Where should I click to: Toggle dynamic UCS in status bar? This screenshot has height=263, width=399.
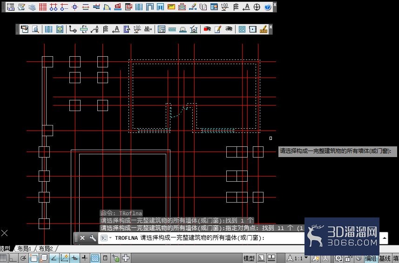64,258
